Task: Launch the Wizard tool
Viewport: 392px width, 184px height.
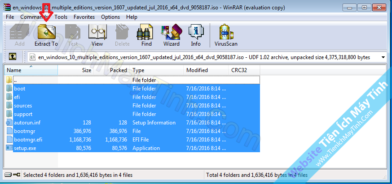Action: point(172,32)
